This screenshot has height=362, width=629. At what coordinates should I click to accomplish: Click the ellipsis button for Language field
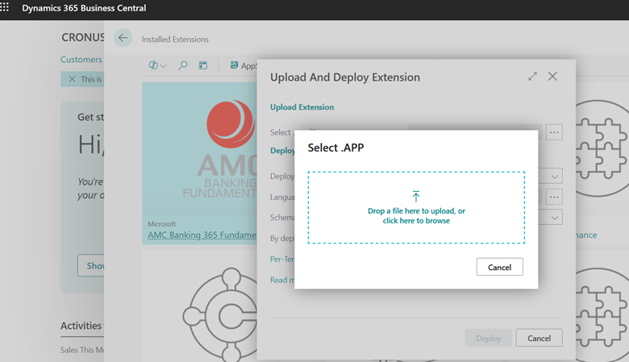[553, 197]
